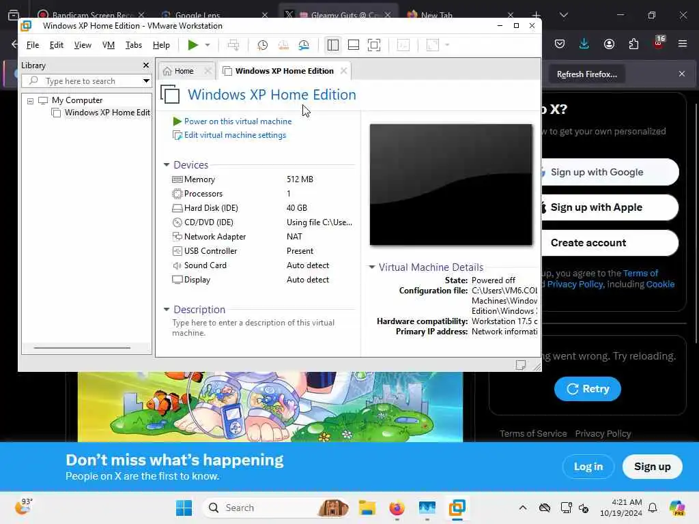Click the status bar message log icon
This screenshot has width=699, height=524.
click(520, 365)
